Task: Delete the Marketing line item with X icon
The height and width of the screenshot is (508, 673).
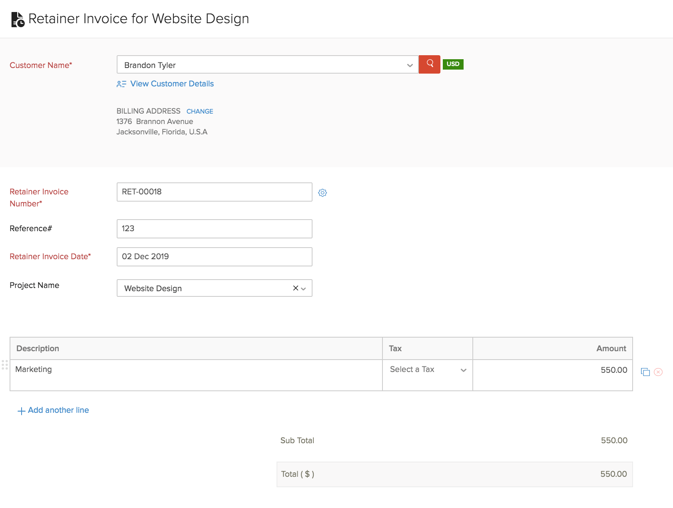Action: coord(658,372)
